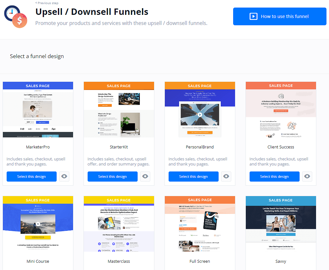
Task: Preview the MarketerPro design with eye icon
Action: pos(64,177)
